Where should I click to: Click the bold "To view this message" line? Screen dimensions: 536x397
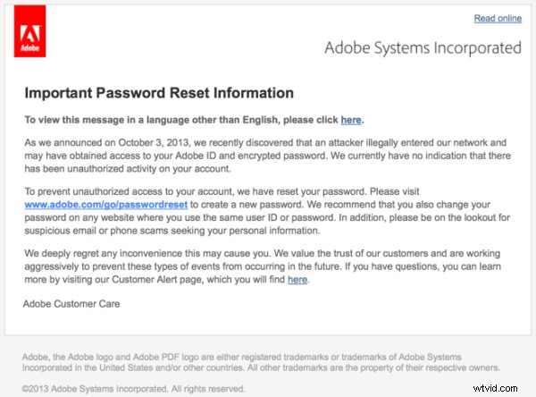[x=194, y=120]
